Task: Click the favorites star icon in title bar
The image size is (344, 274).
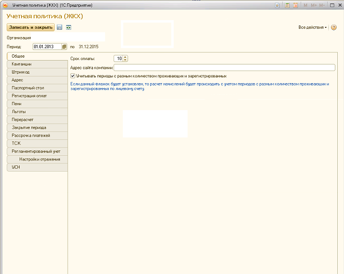Action: (x=278, y=5)
